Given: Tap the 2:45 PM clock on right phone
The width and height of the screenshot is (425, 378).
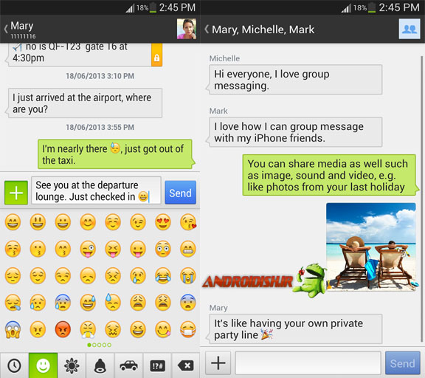Looking at the screenshot, I should pos(399,7).
